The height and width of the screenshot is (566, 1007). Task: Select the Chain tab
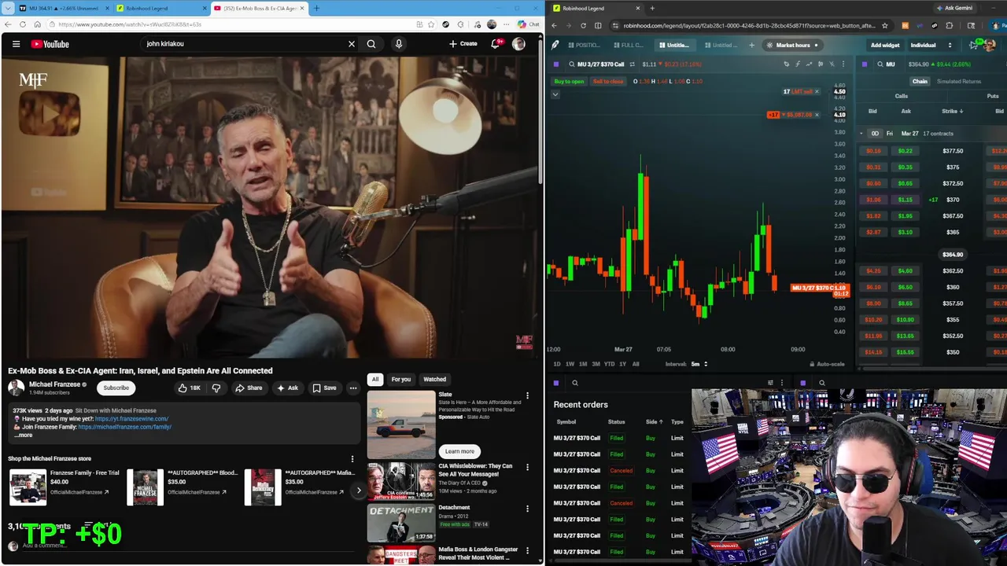(x=920, y=81)
